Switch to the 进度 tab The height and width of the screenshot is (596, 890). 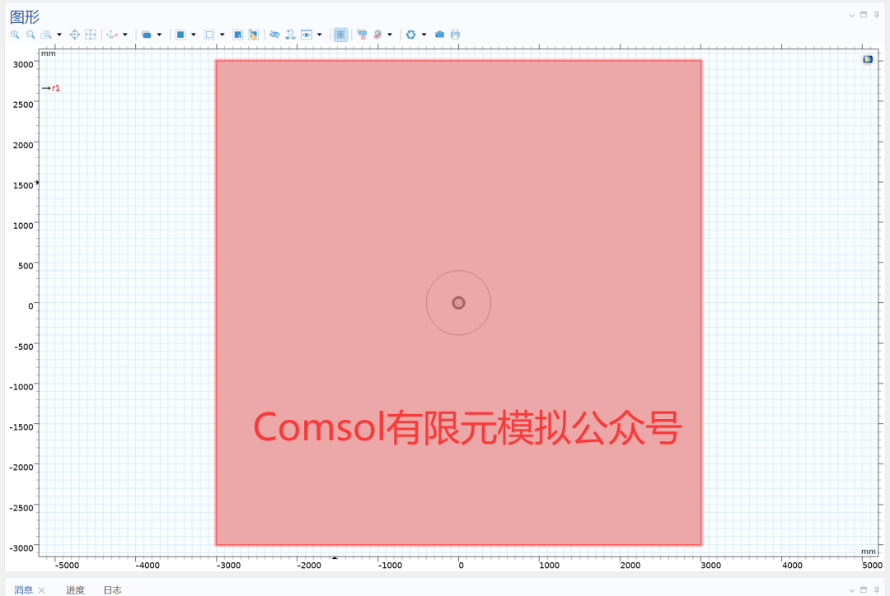click(x=75, y=589)
